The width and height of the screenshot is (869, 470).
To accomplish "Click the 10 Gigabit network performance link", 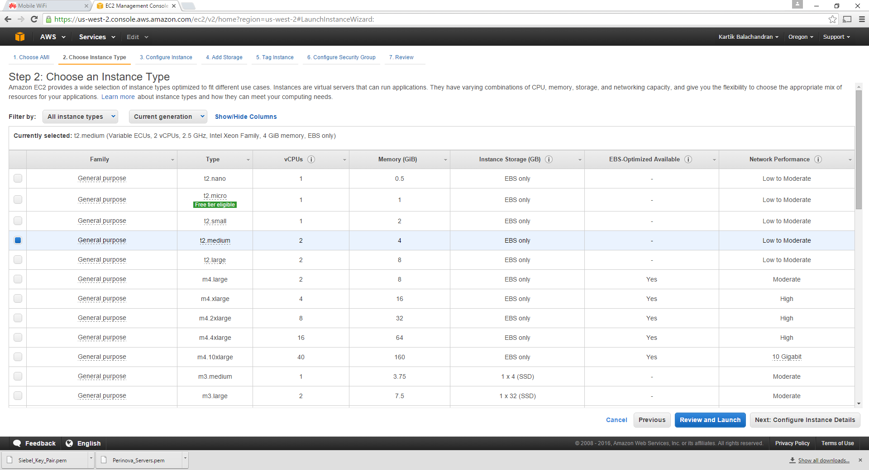I will click(x=787, y=357).
